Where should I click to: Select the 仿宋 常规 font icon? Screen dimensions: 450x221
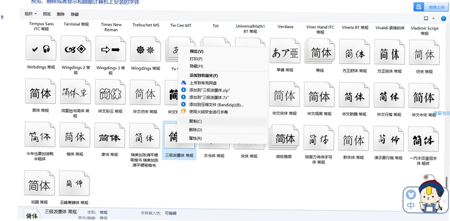pyautogui.click(x=424, y=53)
